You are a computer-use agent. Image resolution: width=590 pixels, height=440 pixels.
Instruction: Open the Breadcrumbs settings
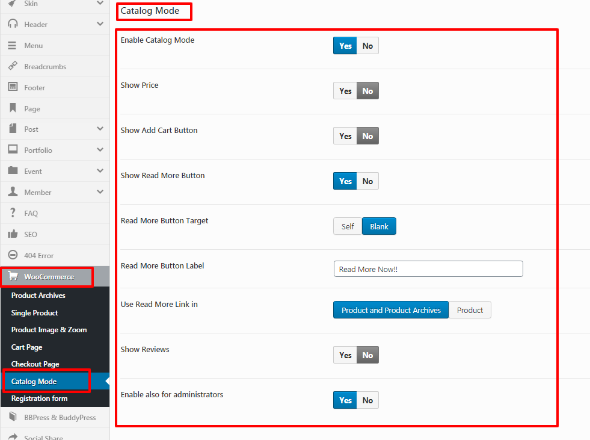pos(55,66)
